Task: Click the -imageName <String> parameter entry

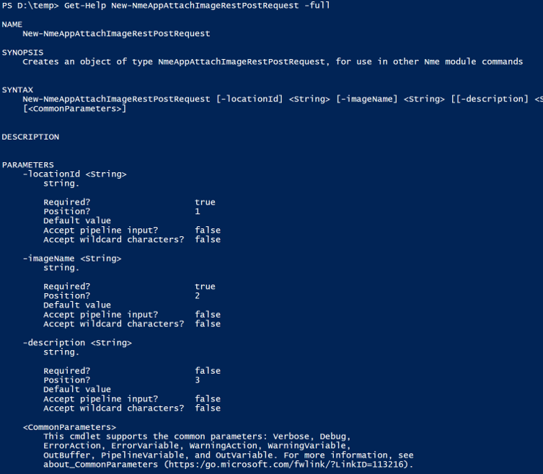Action: click(72, 259)
